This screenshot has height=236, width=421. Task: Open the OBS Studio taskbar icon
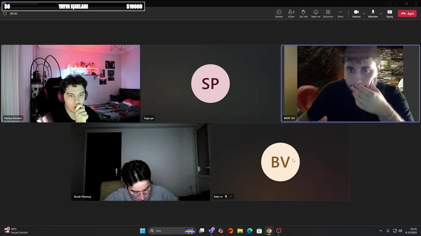(x=279, y=231)
